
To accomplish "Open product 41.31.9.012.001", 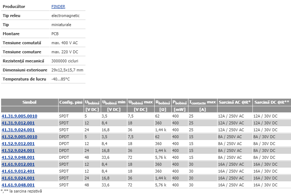I will (x=18, y=123).
